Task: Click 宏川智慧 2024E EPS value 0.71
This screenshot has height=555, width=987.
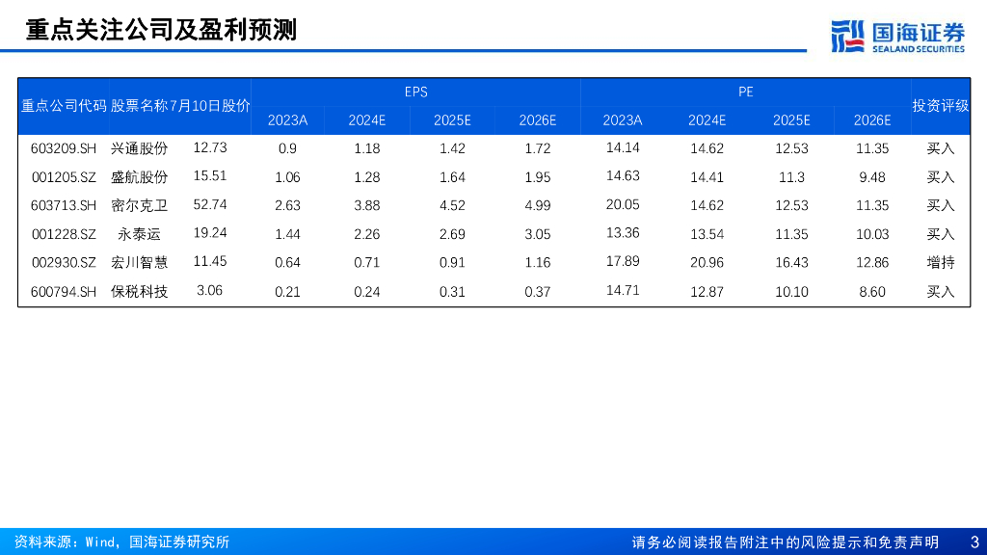Action: (367, 263)
